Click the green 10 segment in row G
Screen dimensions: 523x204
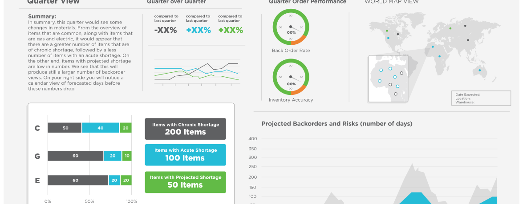point(127,156)
